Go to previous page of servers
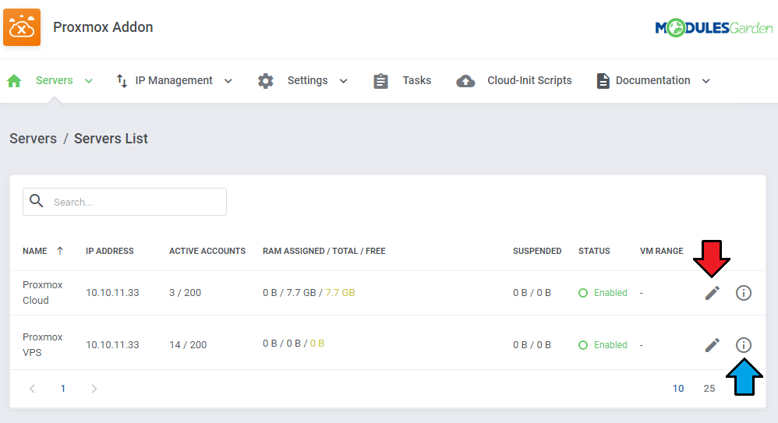778x423 pixels. pyautogui.click(x=32, y=389)
